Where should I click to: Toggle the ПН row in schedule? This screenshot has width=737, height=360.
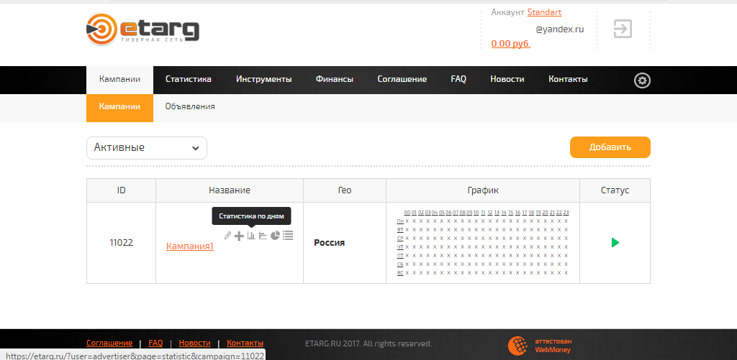pyautogui.click(x=400, y=221)
